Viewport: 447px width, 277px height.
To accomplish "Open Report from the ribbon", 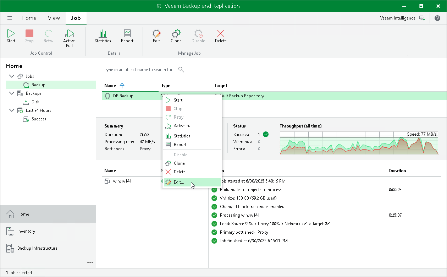I will [127, 37].
